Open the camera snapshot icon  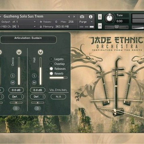(x=82, y=17)
